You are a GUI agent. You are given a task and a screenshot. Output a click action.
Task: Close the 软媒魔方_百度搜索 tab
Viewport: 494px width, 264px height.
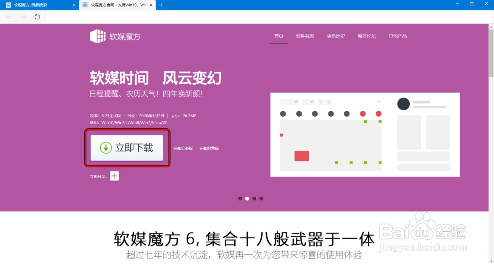tap(74, 5)
